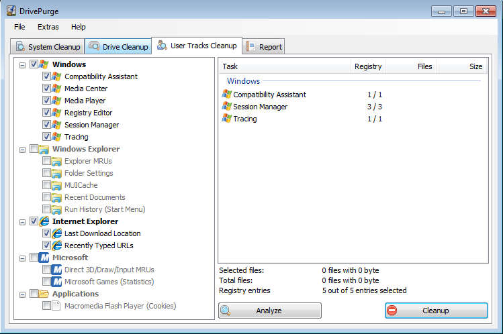Click the blue M icon beside Microsoft Games (Statistics)
The width and height of the screenshot is (503, 334).
(57, 282)
